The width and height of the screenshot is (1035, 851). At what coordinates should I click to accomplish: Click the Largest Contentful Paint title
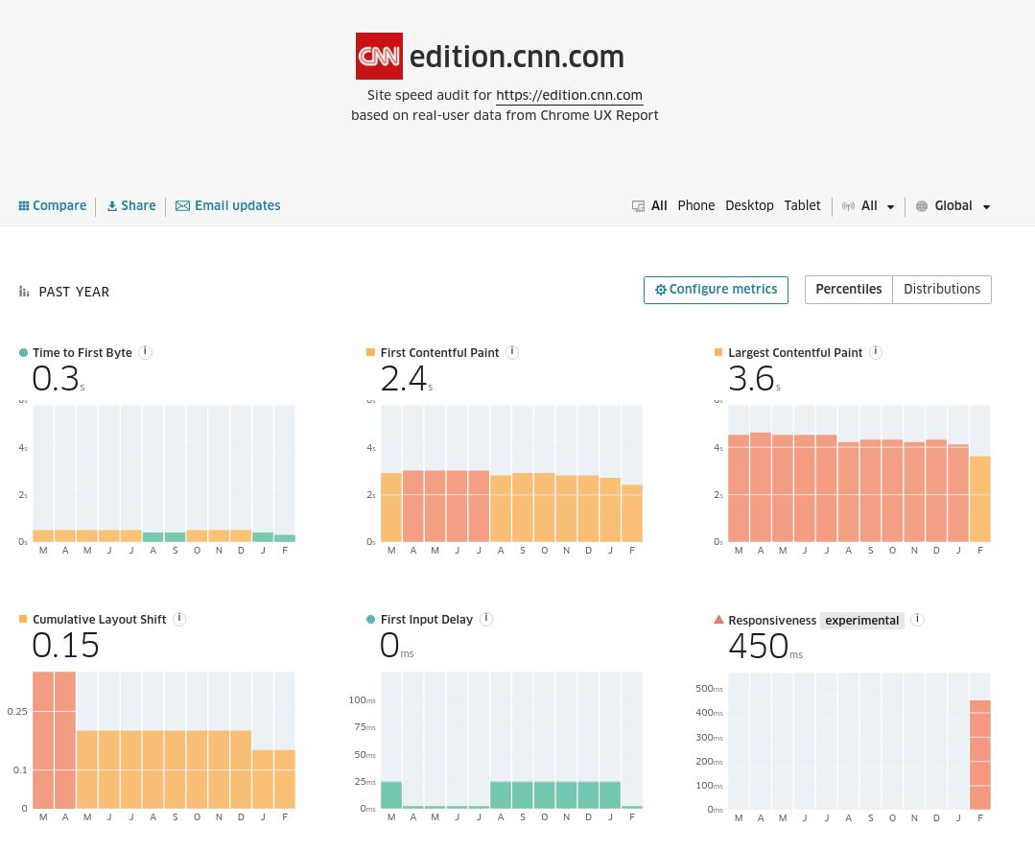point(795,352)
